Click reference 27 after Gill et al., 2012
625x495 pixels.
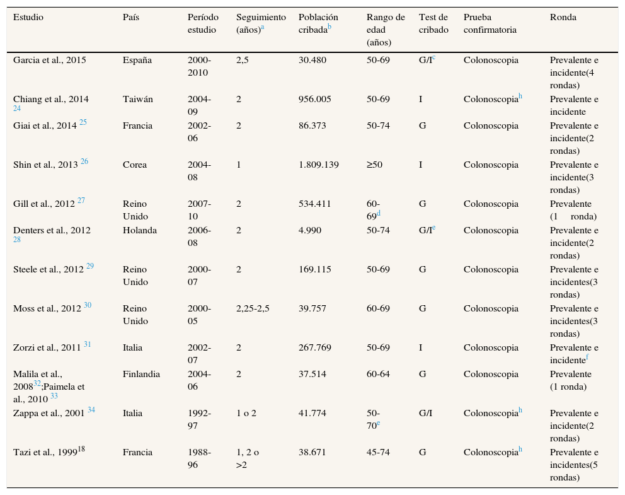[x=81, y=201]
